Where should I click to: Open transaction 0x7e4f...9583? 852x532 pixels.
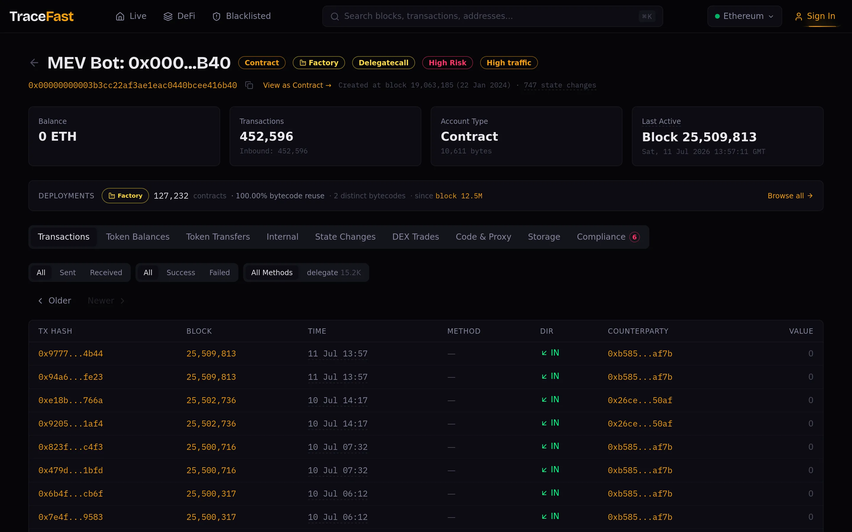[x=70, y=517]
